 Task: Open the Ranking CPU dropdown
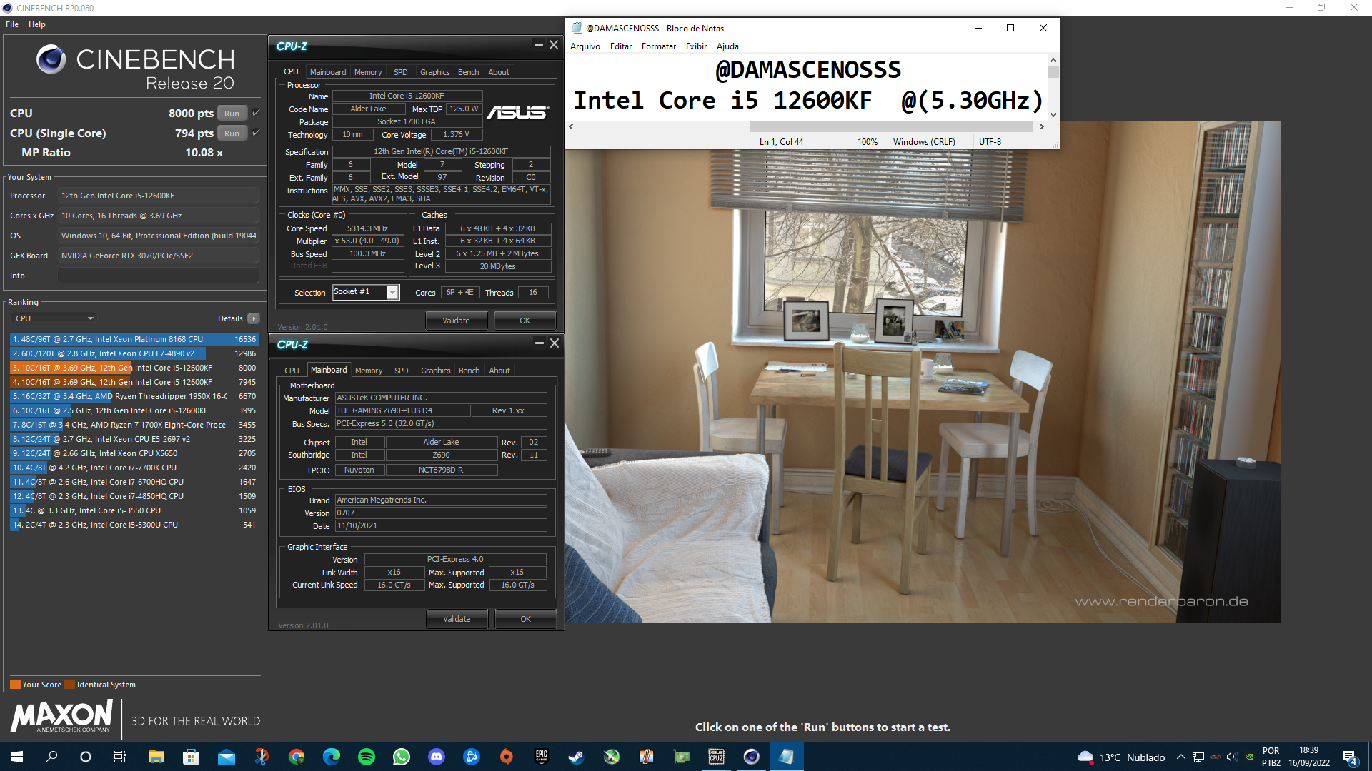click(x=54, y=318)
